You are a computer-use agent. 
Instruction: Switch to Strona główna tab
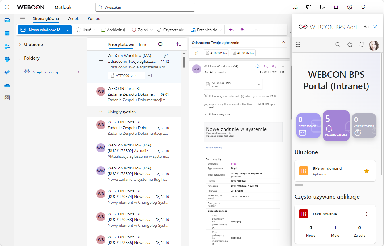(x=46, y=19)
